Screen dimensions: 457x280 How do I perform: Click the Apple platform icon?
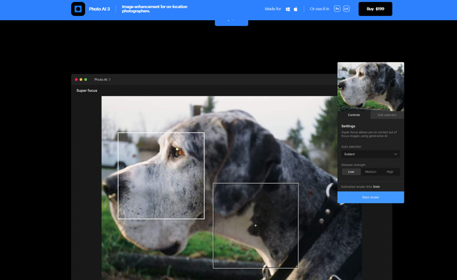[296, 9]
